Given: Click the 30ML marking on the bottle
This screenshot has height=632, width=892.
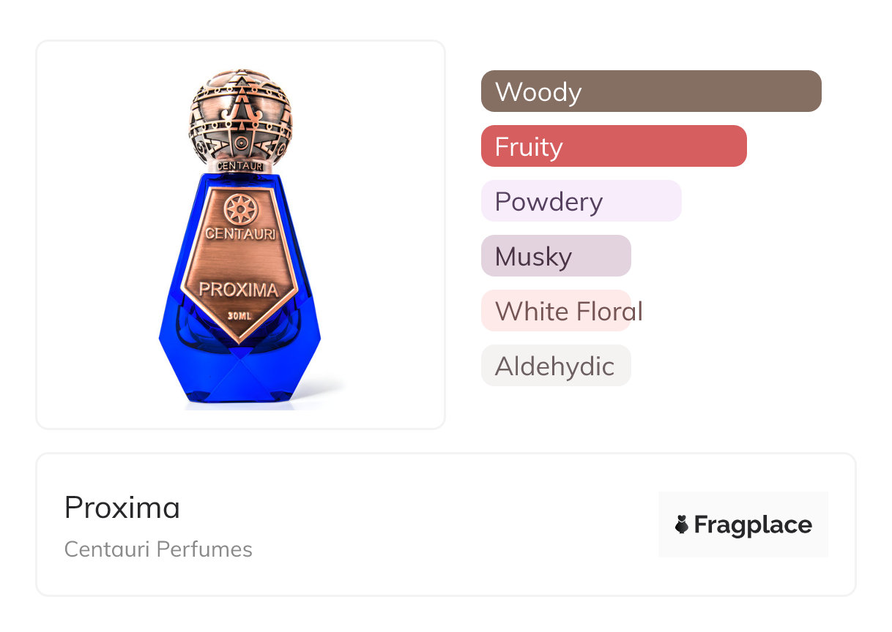Looking at the screenshot, I should pyautogui.click(x=239, y=316).
